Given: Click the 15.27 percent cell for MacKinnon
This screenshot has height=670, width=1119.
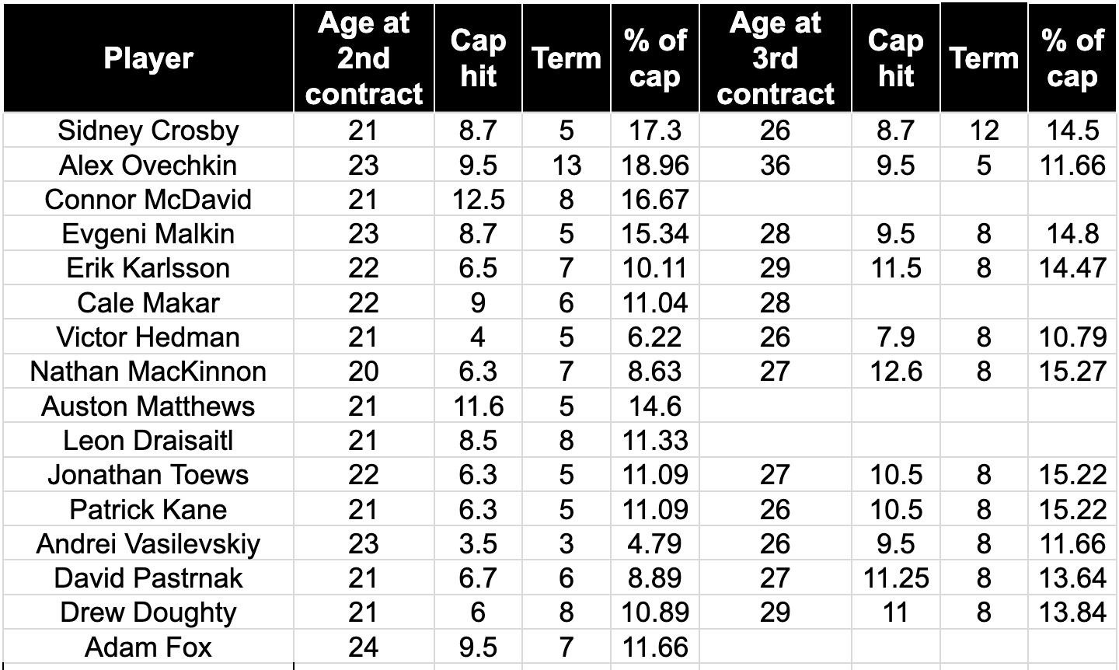Looking at the screenshot, I should 1072,372.
